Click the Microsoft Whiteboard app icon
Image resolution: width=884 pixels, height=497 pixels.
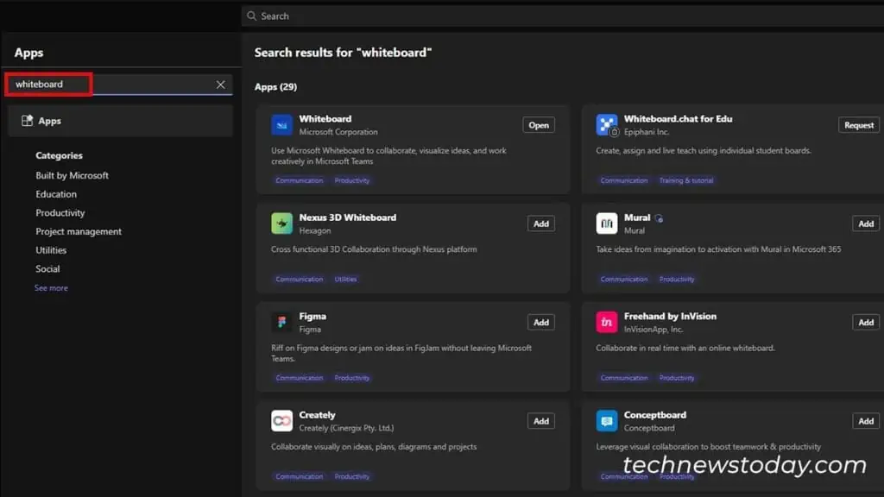[281, 125]
